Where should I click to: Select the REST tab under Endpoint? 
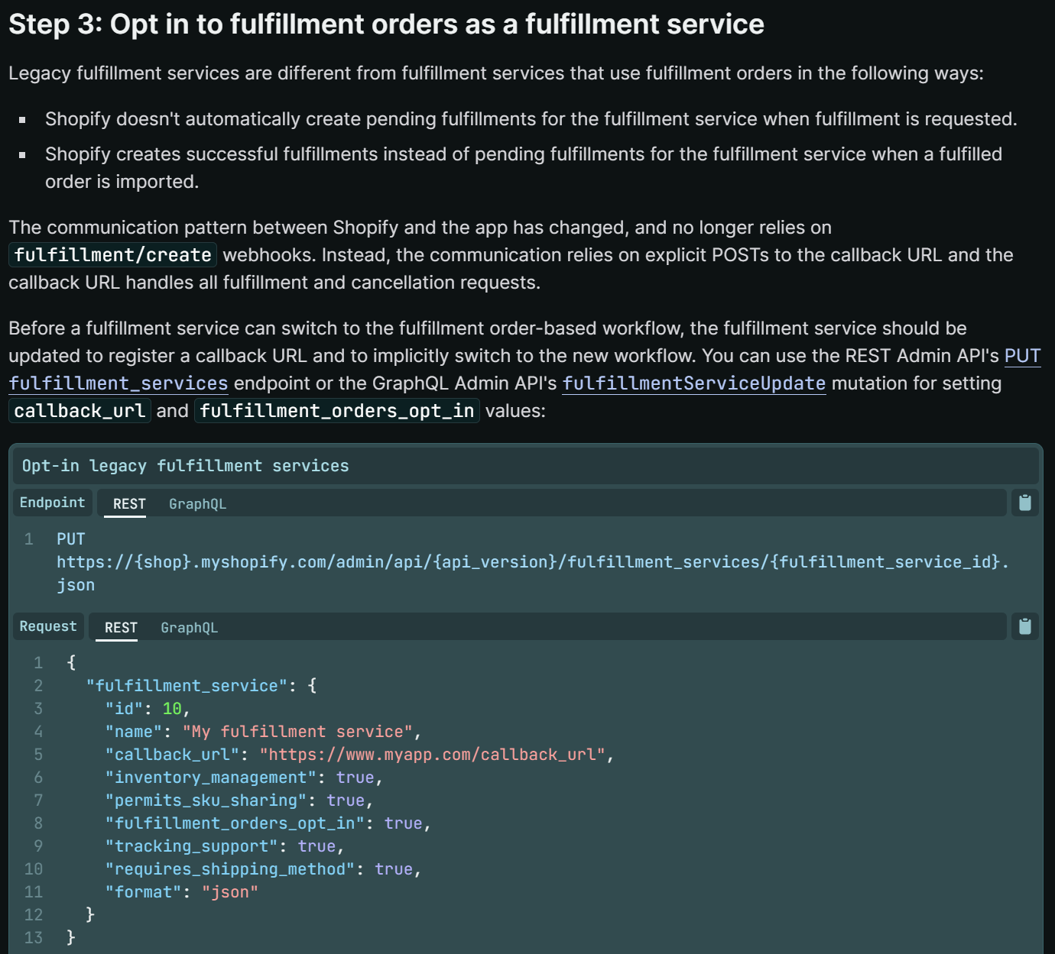(x=128, y=503)
